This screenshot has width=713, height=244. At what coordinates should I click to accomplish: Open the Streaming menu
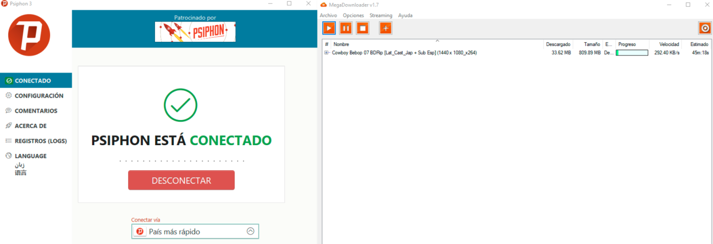[x=381, y=15]
